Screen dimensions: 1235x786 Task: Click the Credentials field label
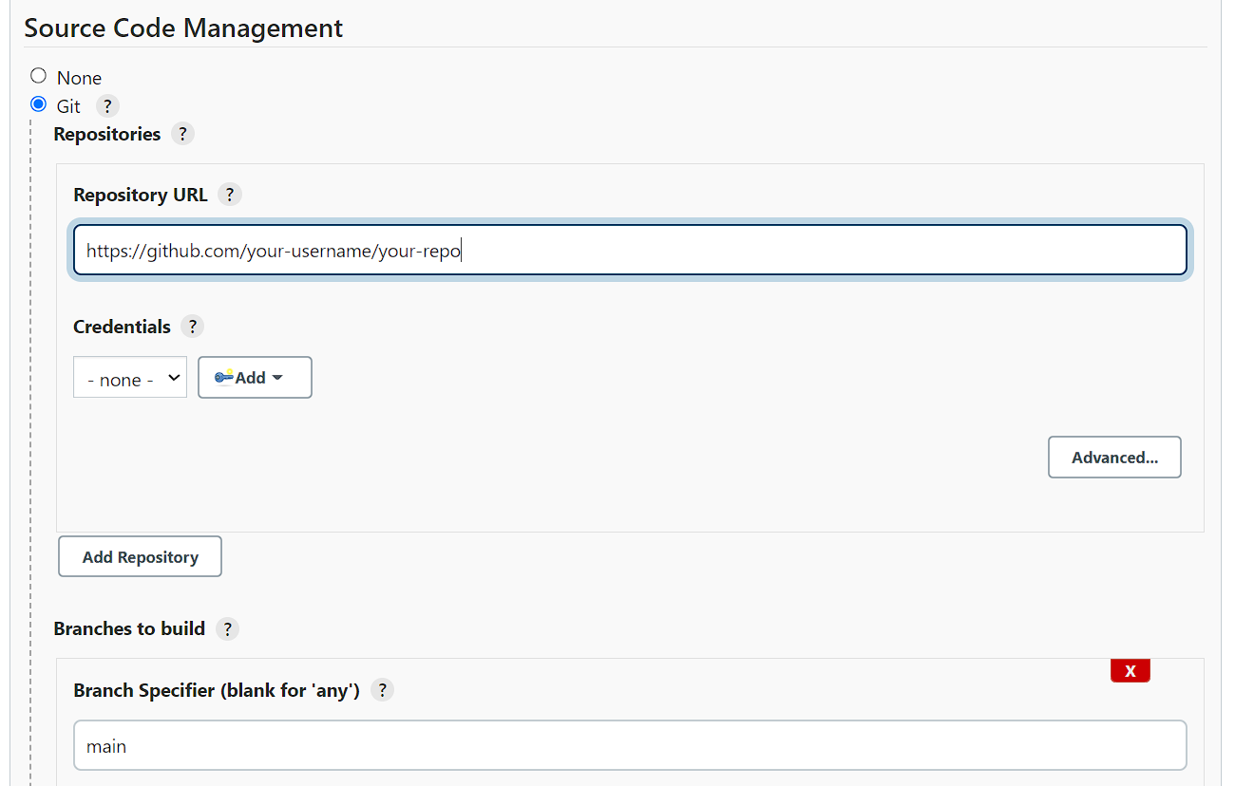tap(122, 327)
